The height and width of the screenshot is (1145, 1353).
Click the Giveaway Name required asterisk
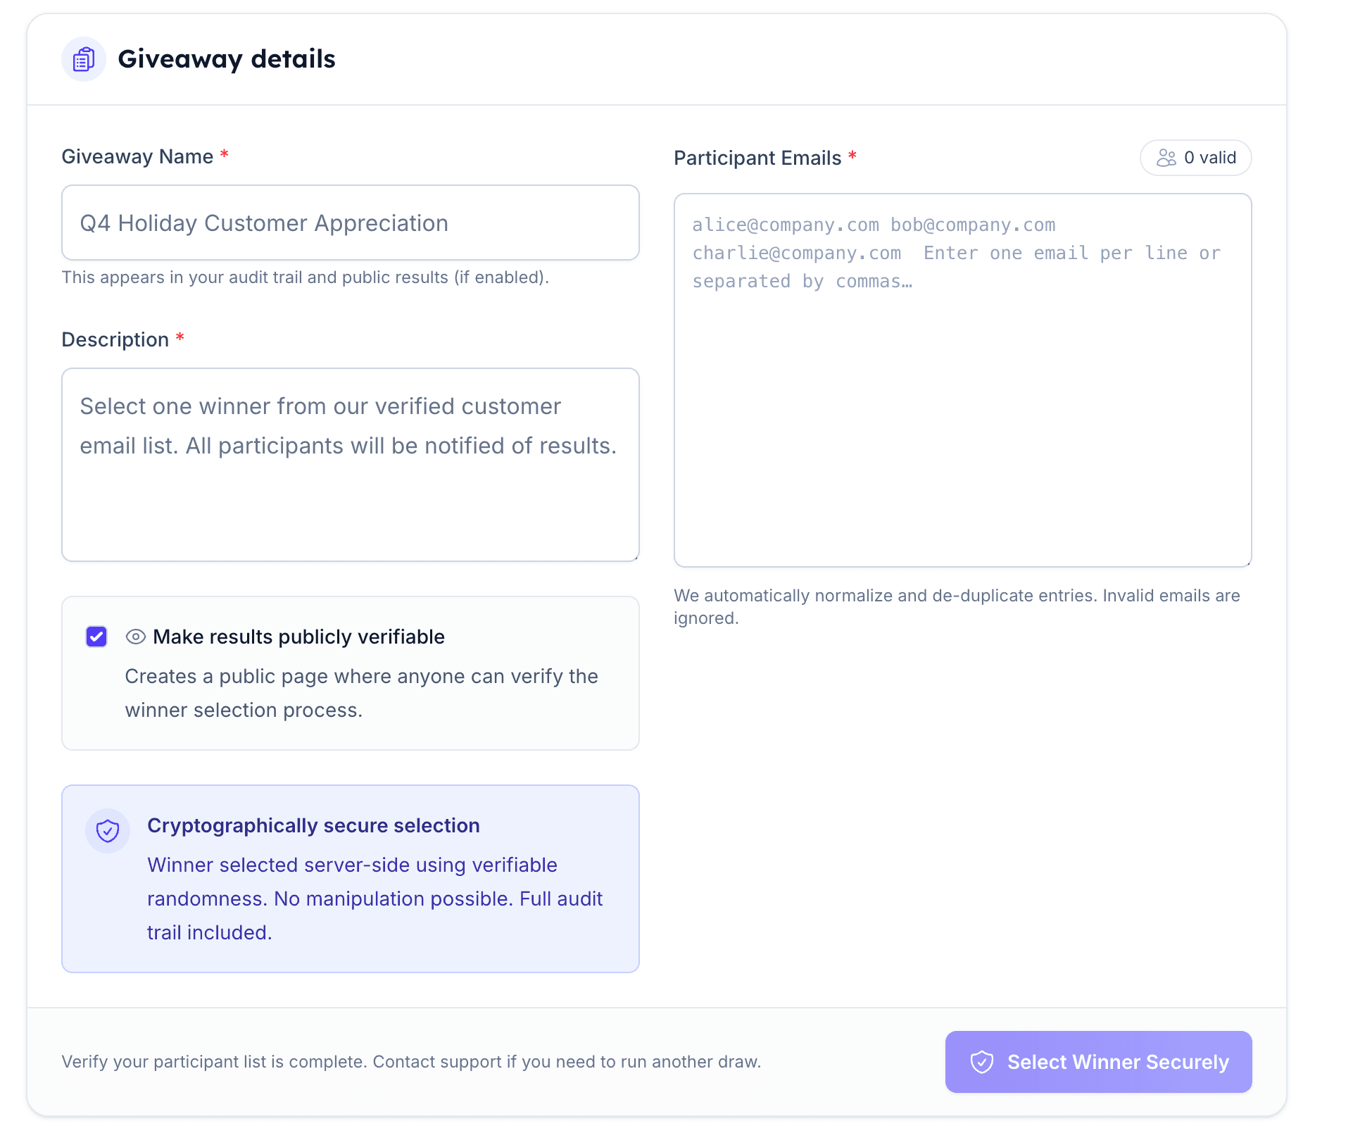[x=225, y=156]
